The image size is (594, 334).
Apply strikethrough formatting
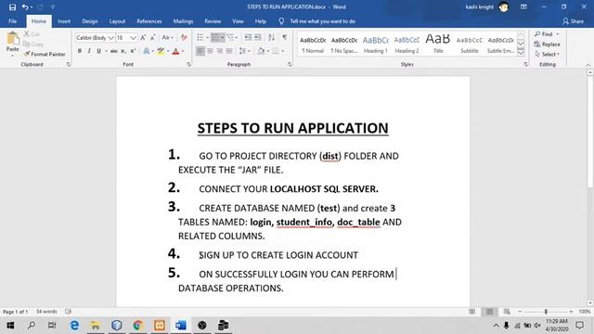pyautogui.click(x=113, y=51)
